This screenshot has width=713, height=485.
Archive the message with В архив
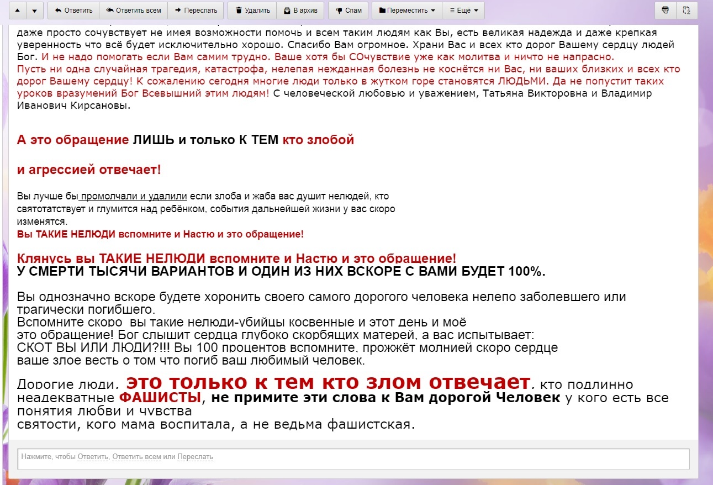click(300, 10)
